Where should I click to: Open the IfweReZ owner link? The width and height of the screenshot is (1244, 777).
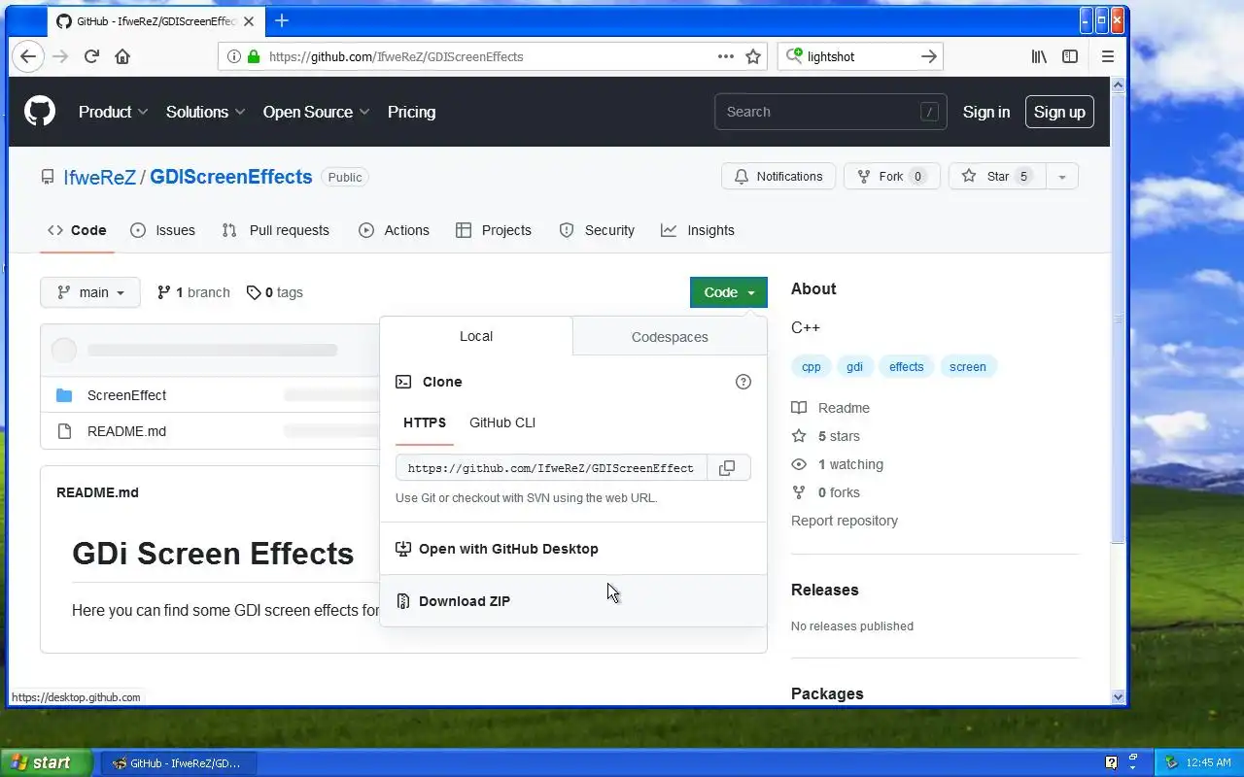(x=99, y=177)
